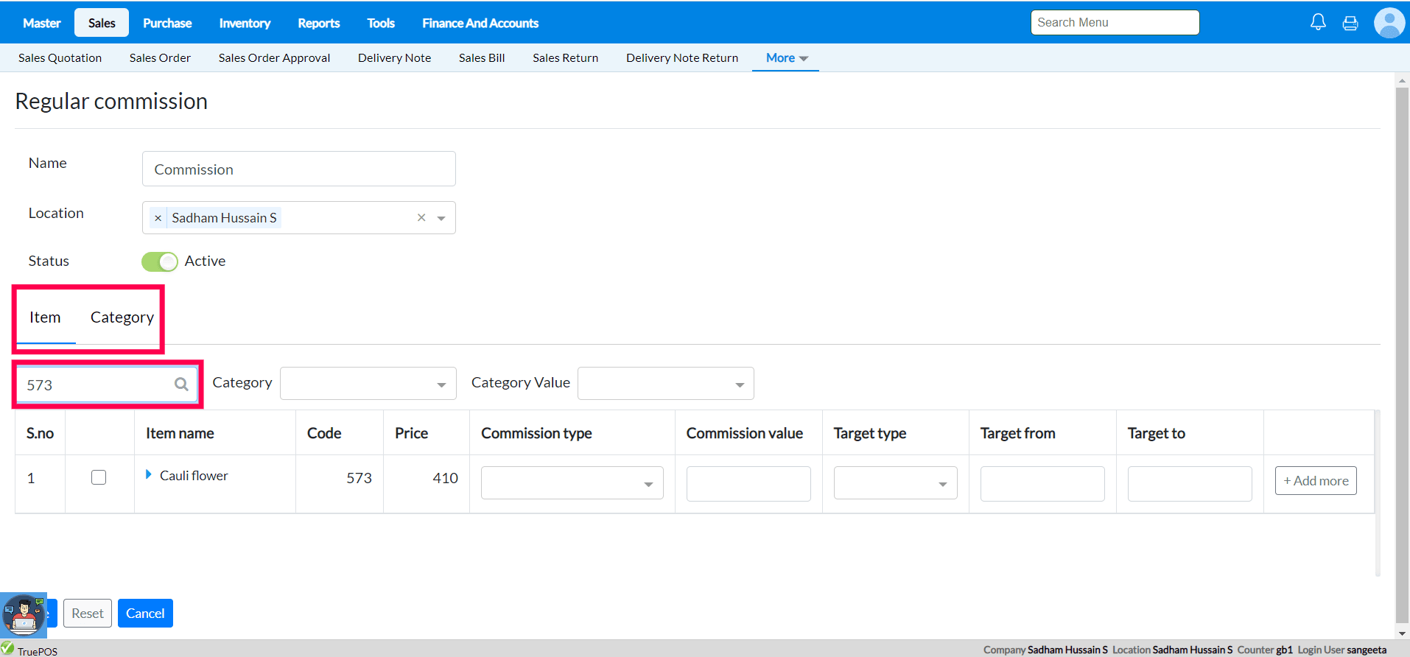1410x657 pixels.
Task: Switch to the Item tab
Action: 45,317
